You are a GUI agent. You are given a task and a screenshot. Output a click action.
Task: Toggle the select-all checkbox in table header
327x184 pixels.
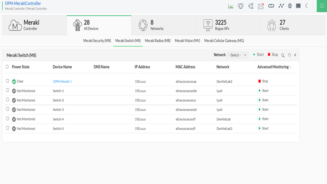(x=7, y=67)
